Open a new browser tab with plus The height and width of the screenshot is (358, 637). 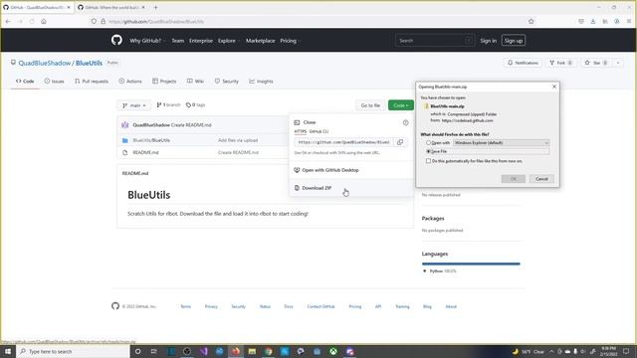click(x=155, y=7)
